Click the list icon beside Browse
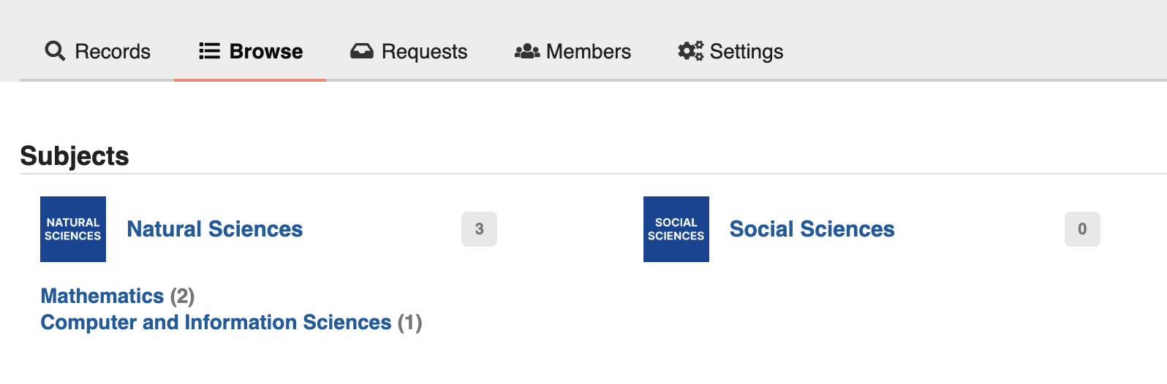Viewport: 1167px width, 384px height. coord(209,51)
